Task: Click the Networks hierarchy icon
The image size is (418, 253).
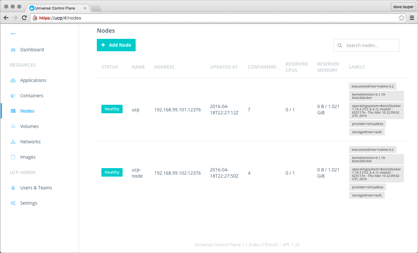Action: click(x=13, y=142)
